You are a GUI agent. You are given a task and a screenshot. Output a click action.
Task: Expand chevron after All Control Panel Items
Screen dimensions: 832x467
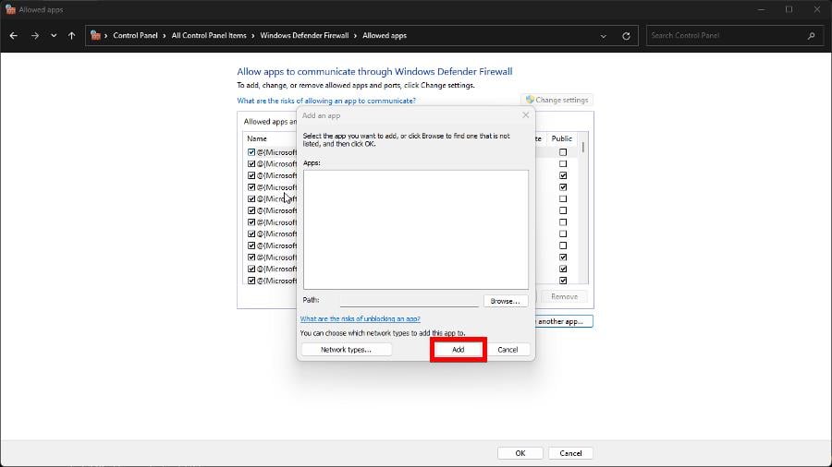pyautogui.click(x=253, y=35)
